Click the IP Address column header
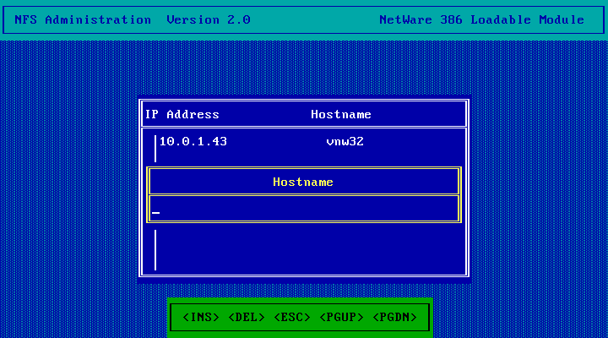The height and width of the screenshot is (338, 608). click(182, 114)
